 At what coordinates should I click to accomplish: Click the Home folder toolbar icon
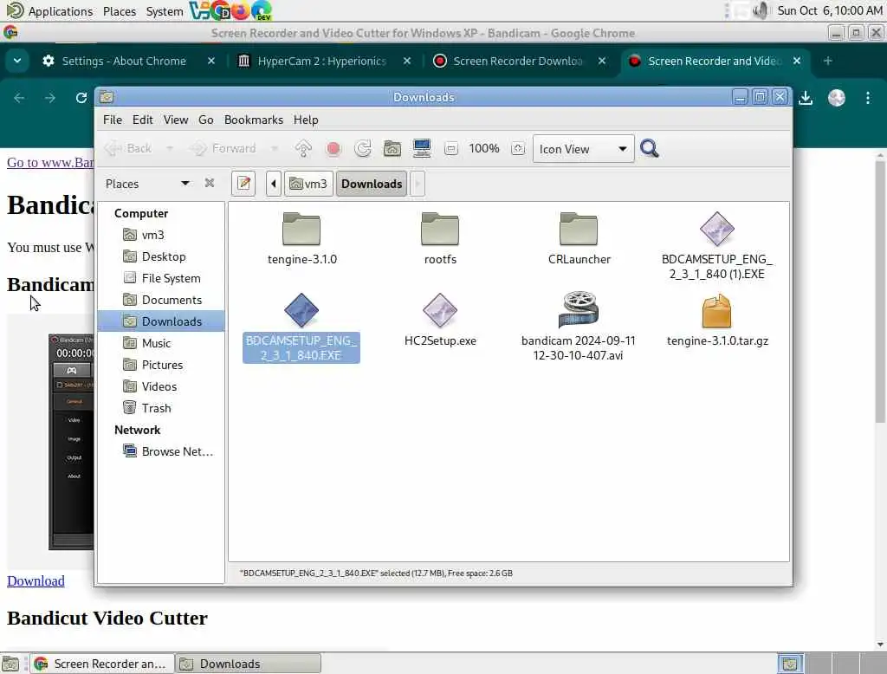(392, 149)
